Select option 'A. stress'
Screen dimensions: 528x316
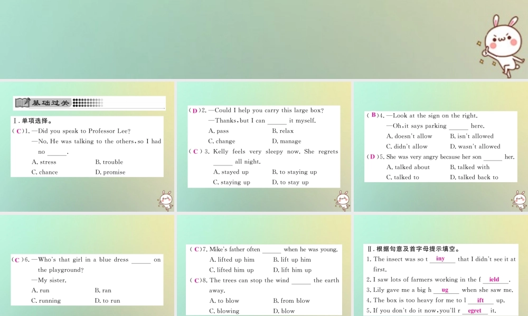(44, 162)
